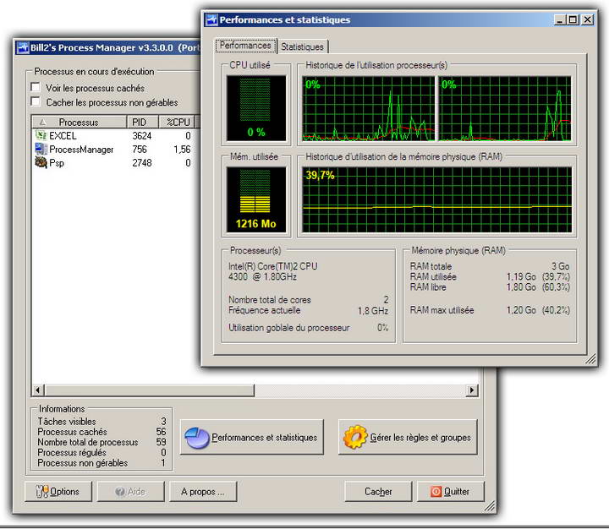Click the second processor history graph
The image size is (609, 529).
(x=505, y=108)
